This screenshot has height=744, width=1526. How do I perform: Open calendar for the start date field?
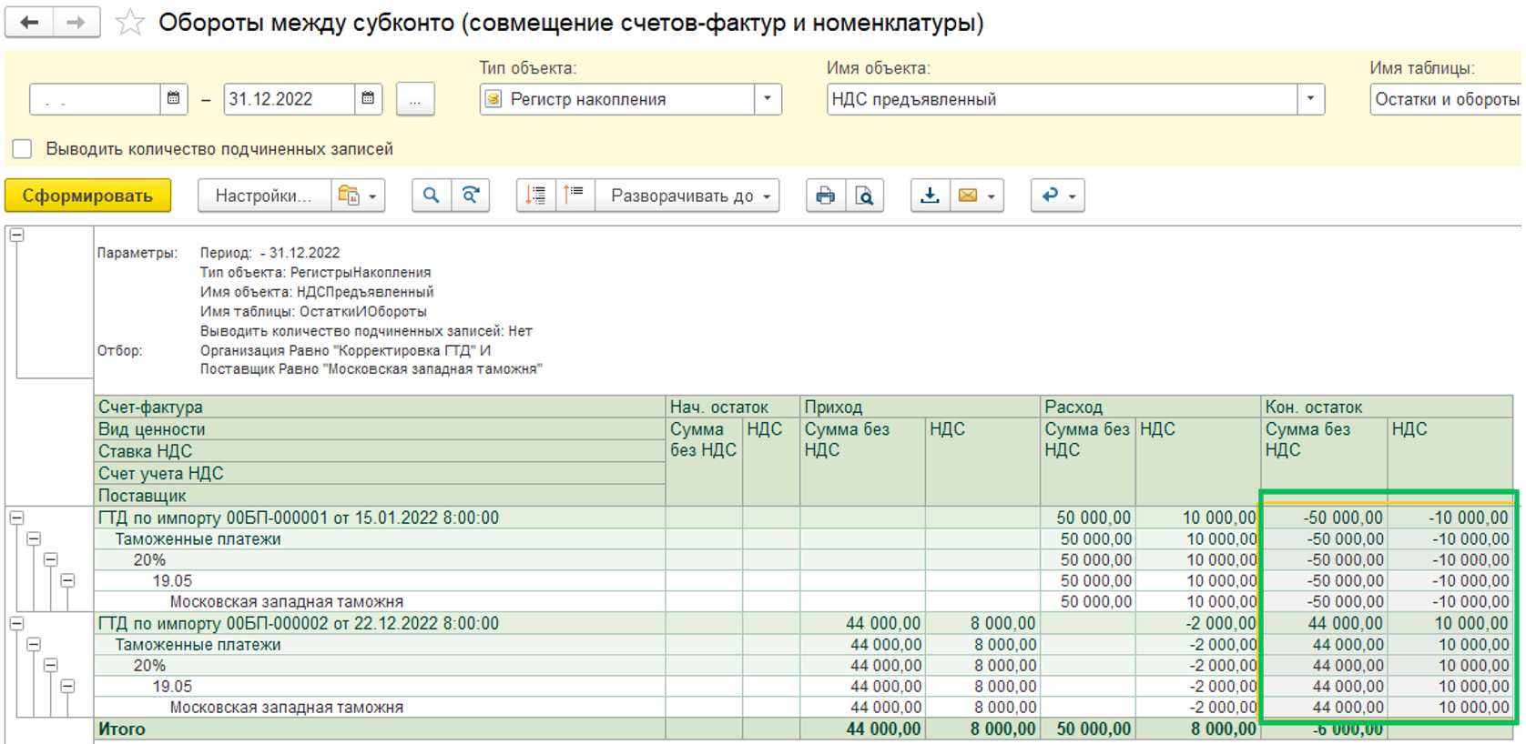[173, 98]
